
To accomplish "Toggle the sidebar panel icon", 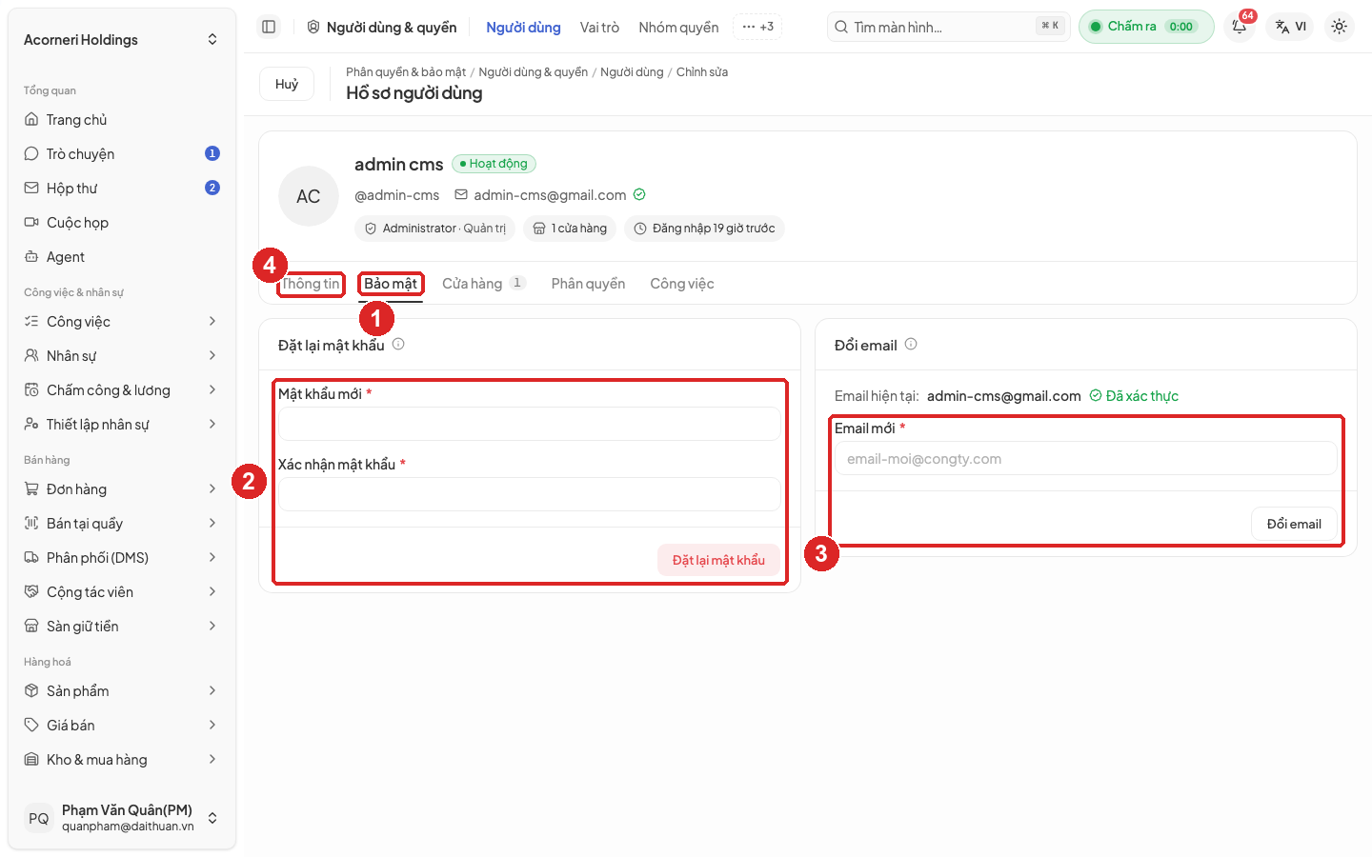I will pyautogui.click(x=269, y=27).
